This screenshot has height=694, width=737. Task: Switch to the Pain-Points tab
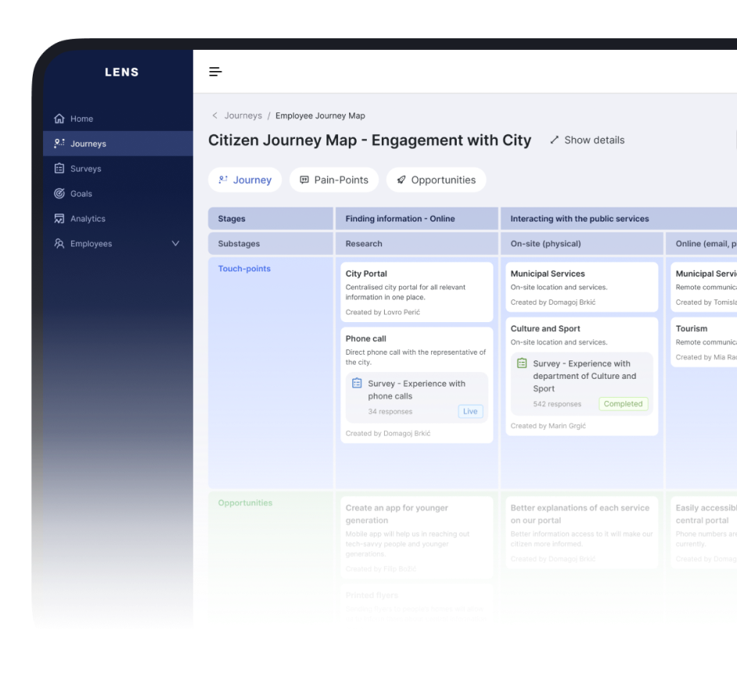pyautogui.click(x=333, y=180)
